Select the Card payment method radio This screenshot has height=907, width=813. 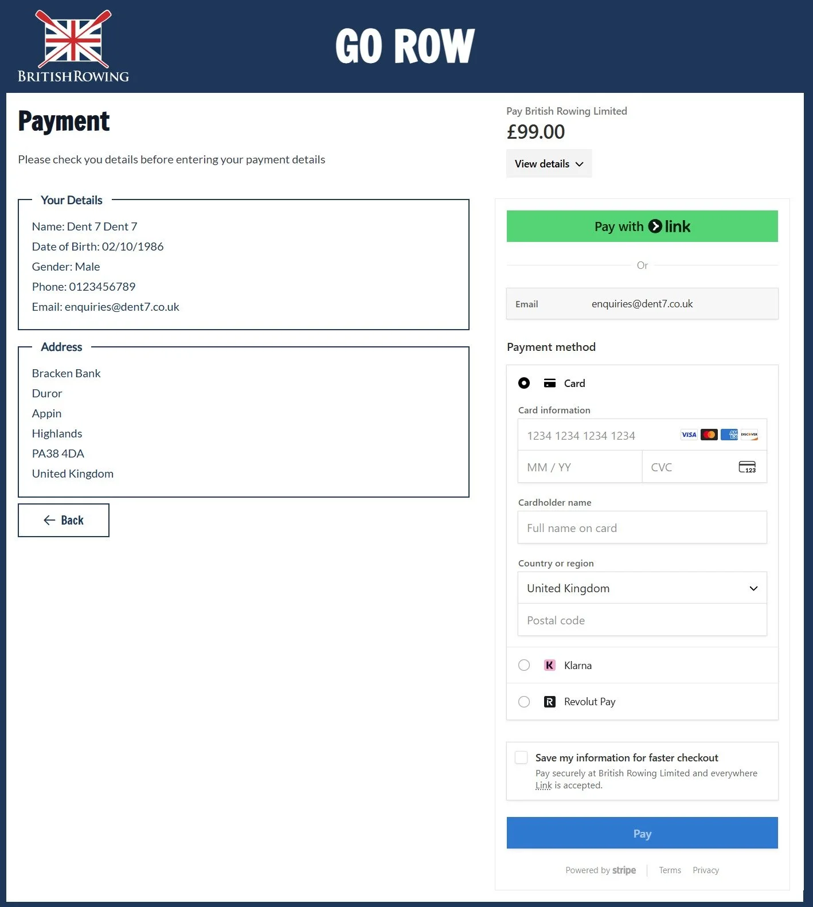coord(523,383)
